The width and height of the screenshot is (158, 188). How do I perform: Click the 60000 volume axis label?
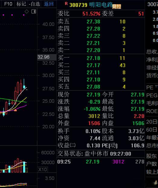pyautogui.click(x=48, y=153)
